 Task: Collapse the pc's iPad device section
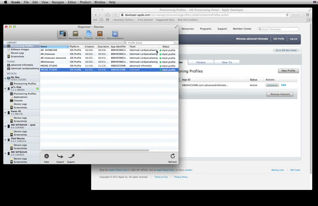5,88
